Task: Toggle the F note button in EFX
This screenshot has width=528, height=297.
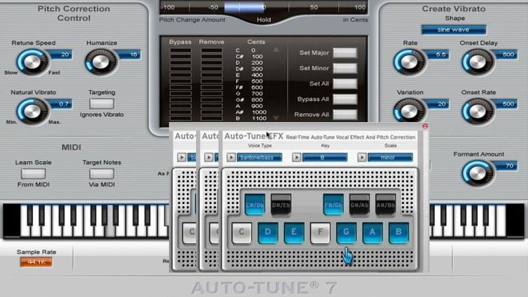Action: (x=320, y=233)
